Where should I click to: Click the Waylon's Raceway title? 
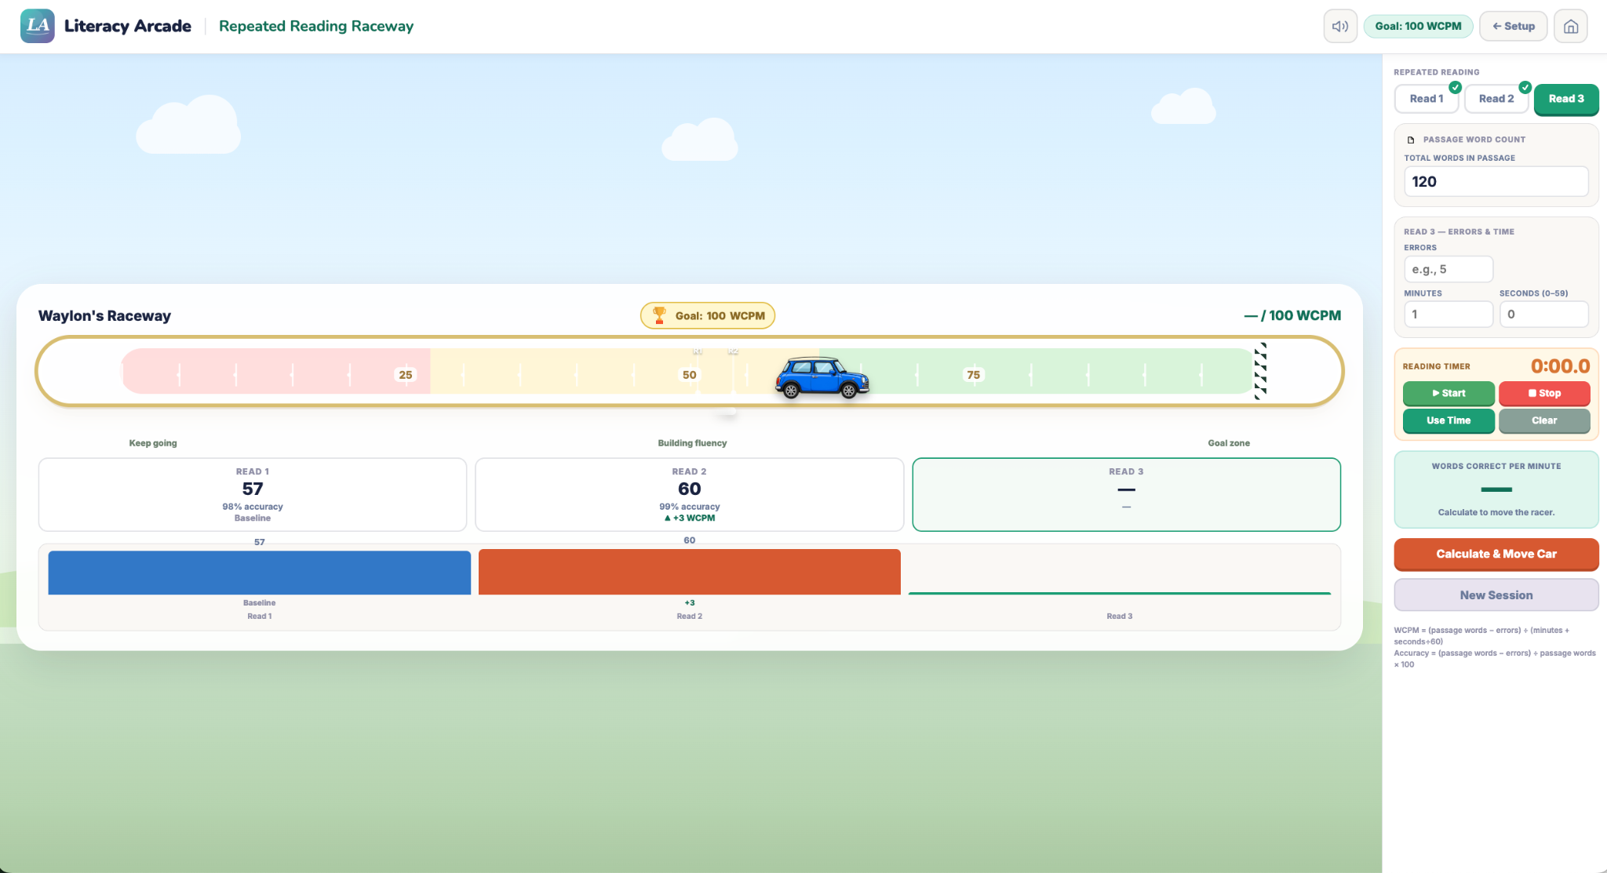104,315
